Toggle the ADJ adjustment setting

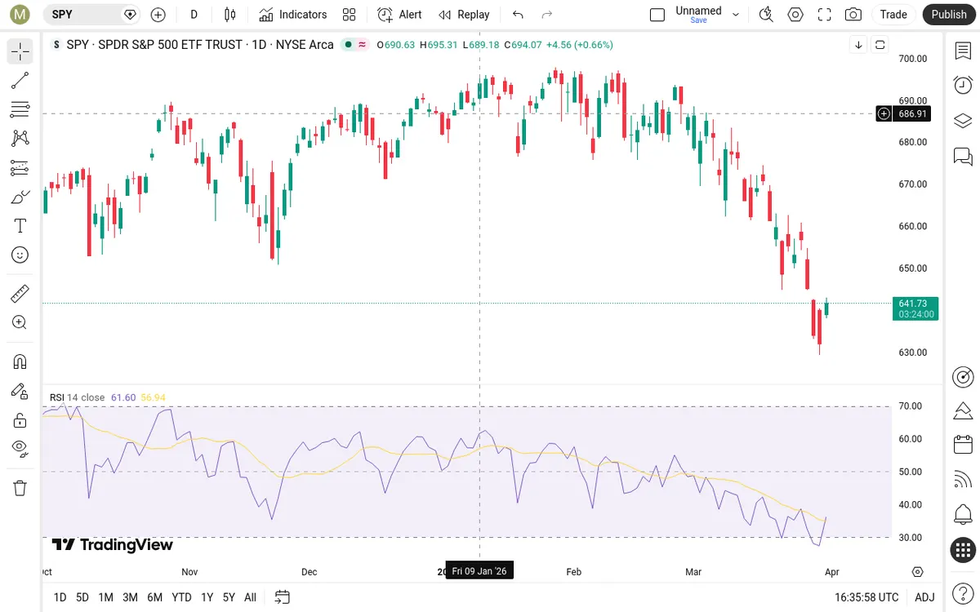[x=924, y=597]
